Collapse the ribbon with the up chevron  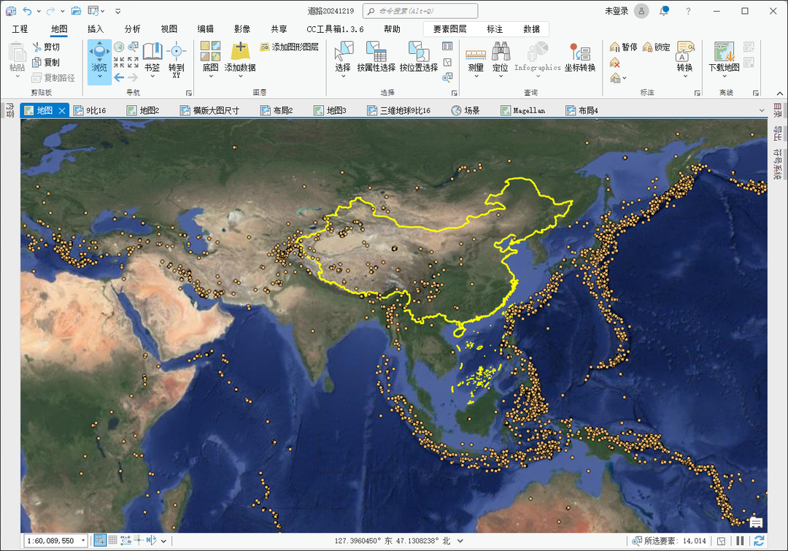[x=779, y=93]
